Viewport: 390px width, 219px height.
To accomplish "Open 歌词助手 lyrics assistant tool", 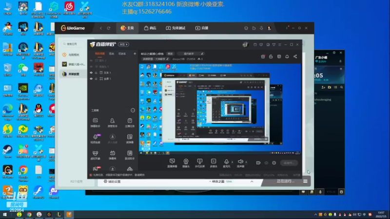I will click(130, 155).
